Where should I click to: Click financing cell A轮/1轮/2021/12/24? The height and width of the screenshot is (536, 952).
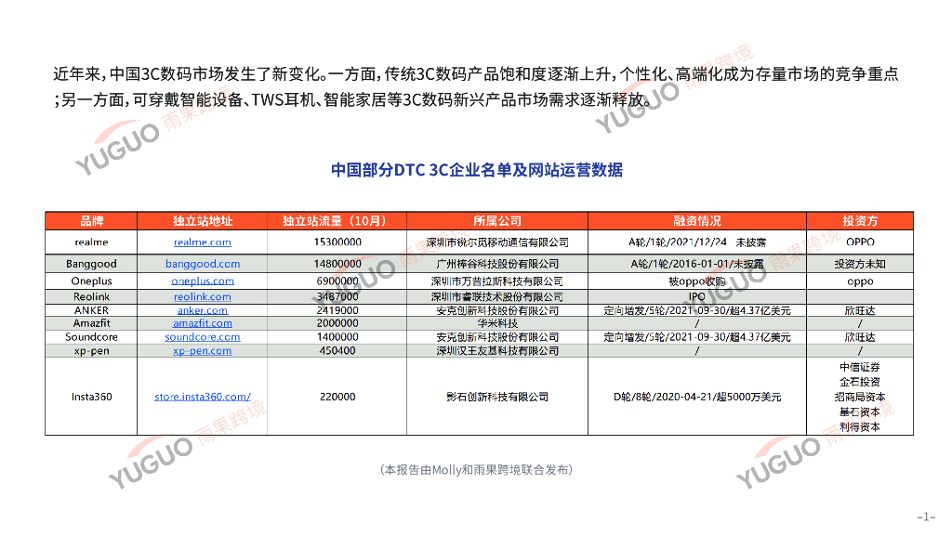(x=697, y=242)
